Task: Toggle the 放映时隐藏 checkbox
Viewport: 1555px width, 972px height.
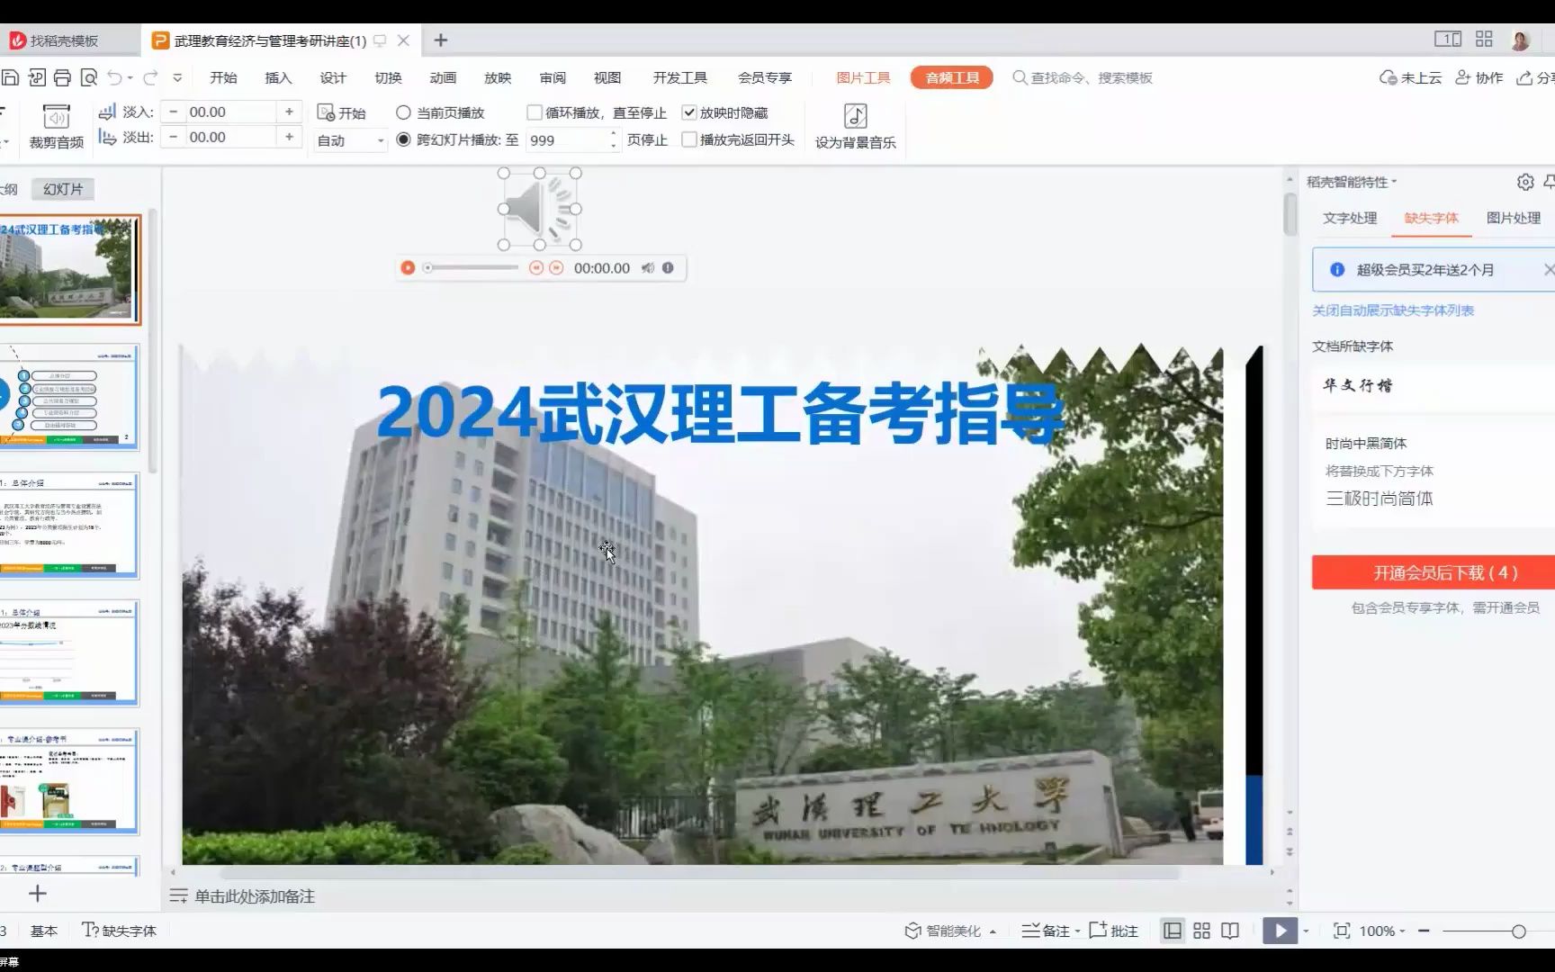Action: (689, 112)
